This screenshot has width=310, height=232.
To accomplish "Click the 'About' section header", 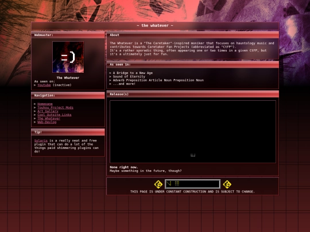I will 193,35.
